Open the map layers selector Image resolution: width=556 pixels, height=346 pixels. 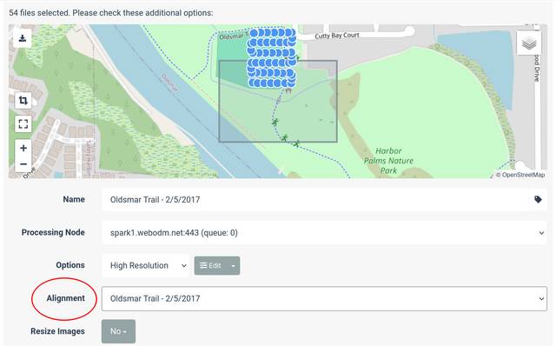(x=529, y=43)
